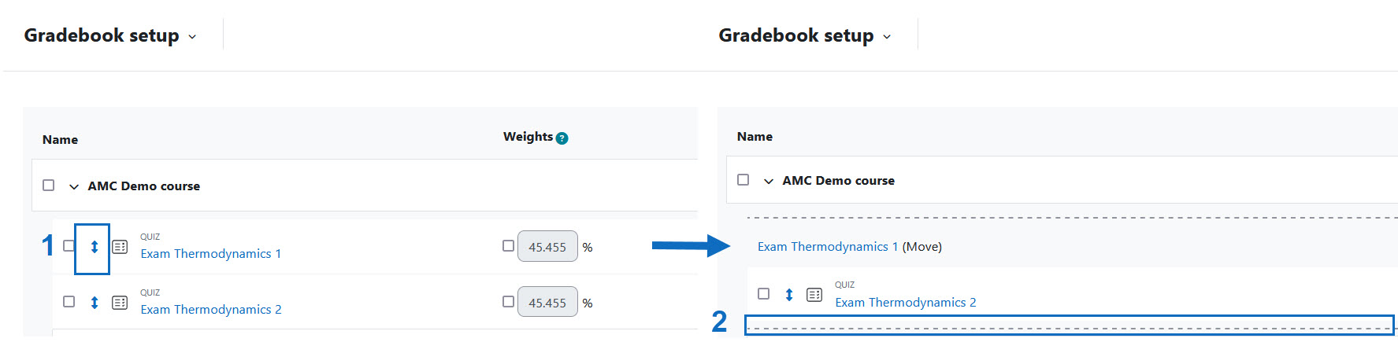Click move arrows icon in right panel

[789, 295]
